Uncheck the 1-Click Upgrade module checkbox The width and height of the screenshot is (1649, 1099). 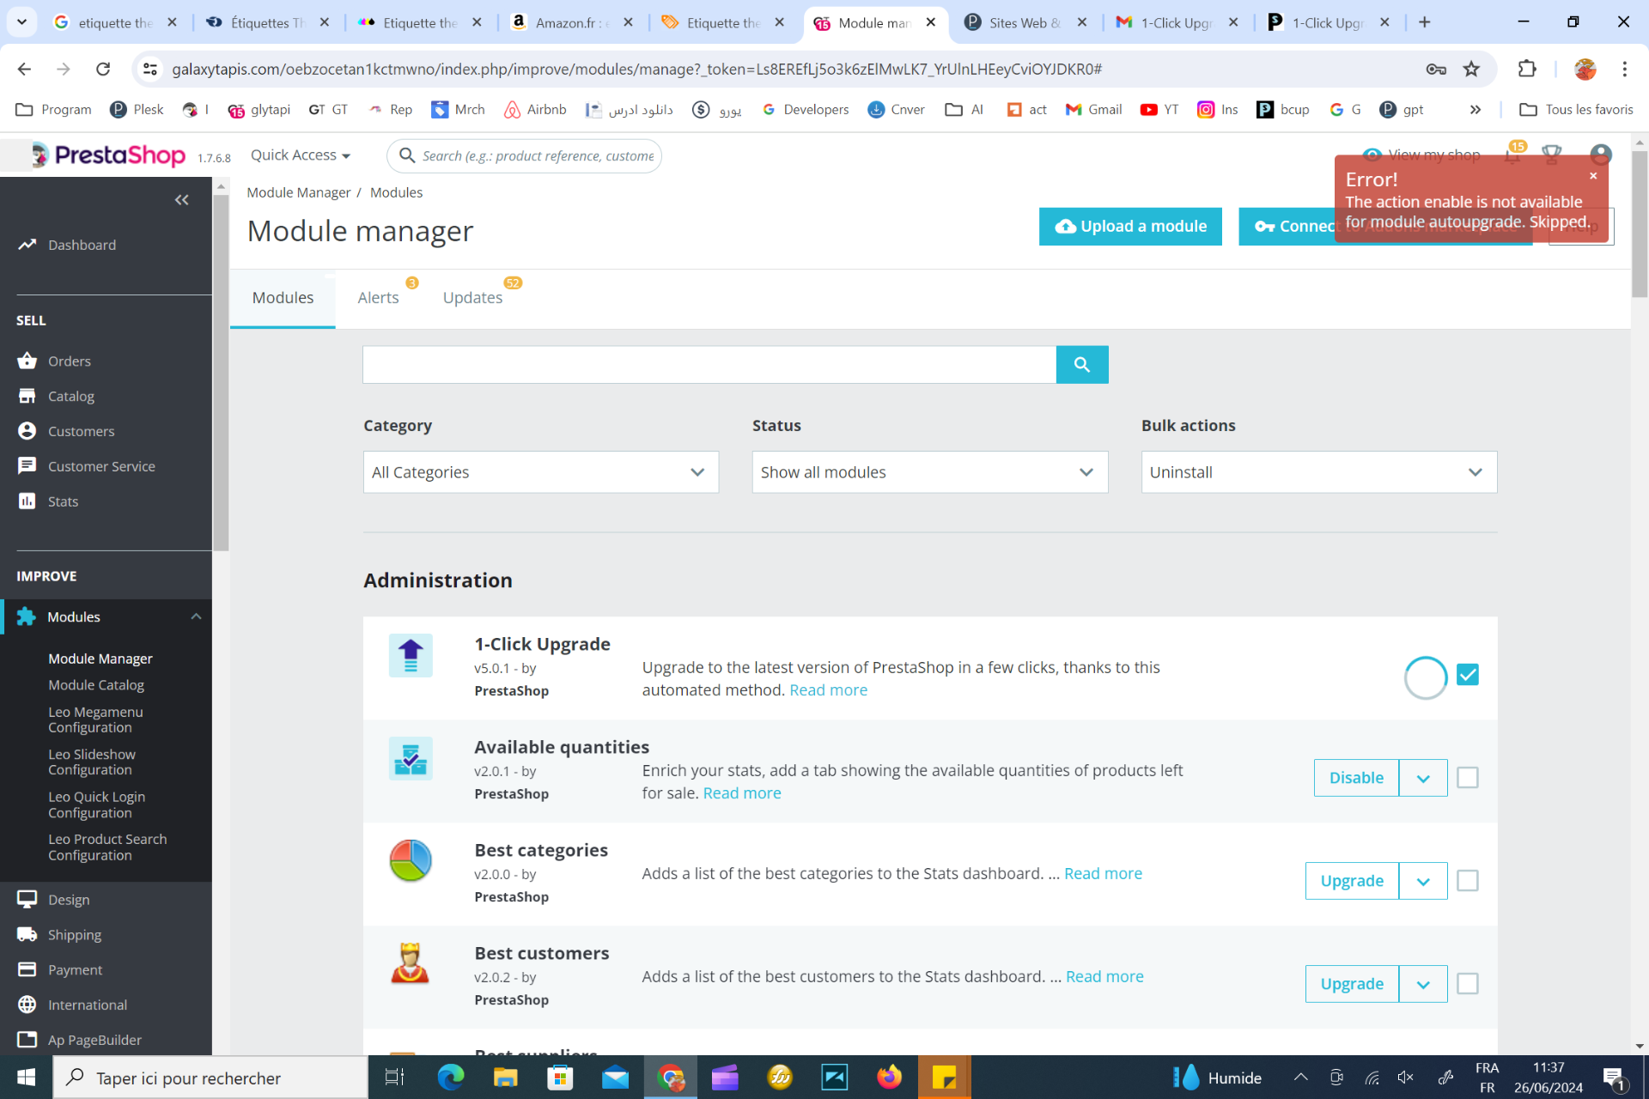click(1468, 675)
